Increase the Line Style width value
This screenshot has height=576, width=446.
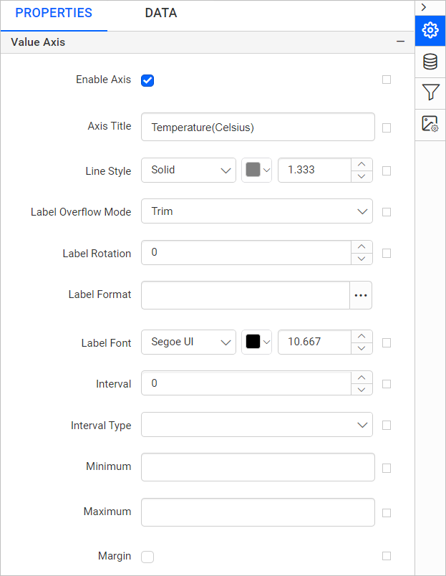coord(362,164)
